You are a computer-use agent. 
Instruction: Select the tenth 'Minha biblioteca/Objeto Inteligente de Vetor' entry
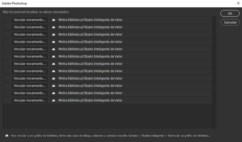click(90, 86)
